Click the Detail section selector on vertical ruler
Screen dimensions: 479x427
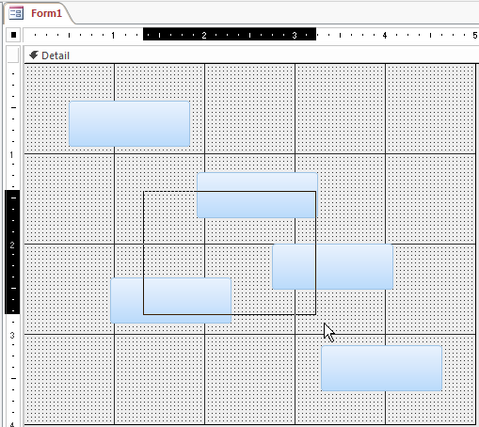click(13, 55)
